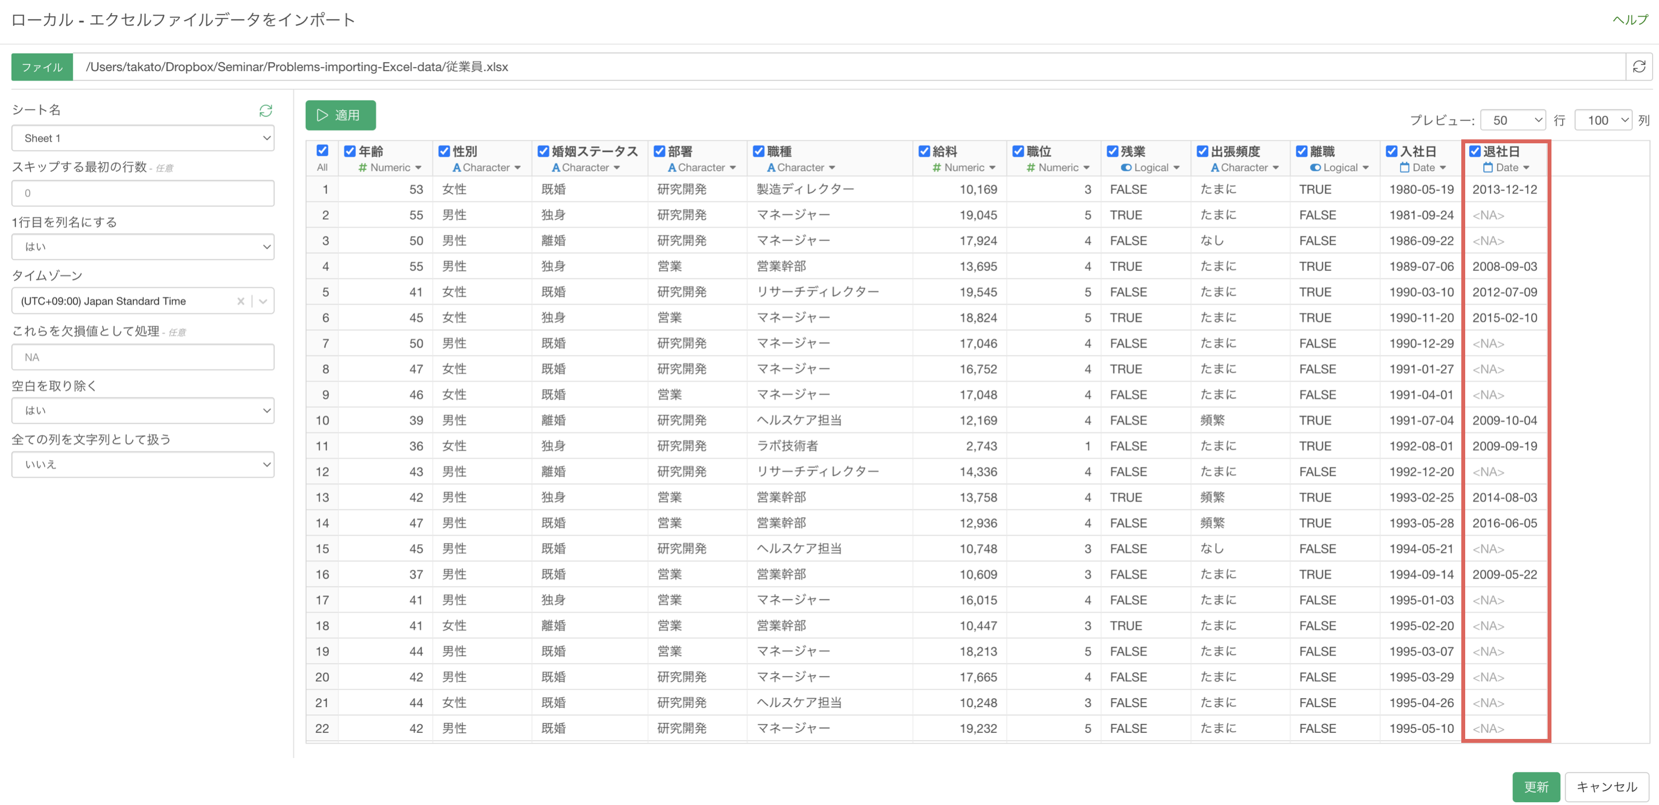Click the Character type icon under 出張頻度
This screenshot has height=805, width=1659.
point(1215,167)
